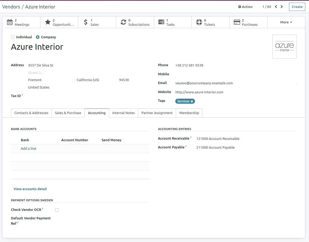Viewport: 309px width, 242px height.
Task: Click the Subscriptions refresh icon
Action: coord(123,22)
